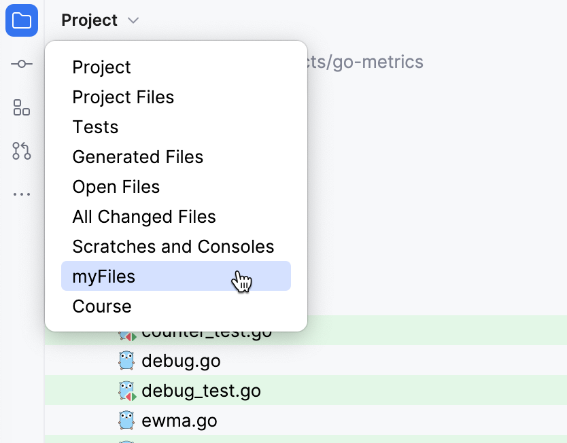Select the myFiles scope
The height and width of the screenshot is (443, 567).
pos(103,277)
